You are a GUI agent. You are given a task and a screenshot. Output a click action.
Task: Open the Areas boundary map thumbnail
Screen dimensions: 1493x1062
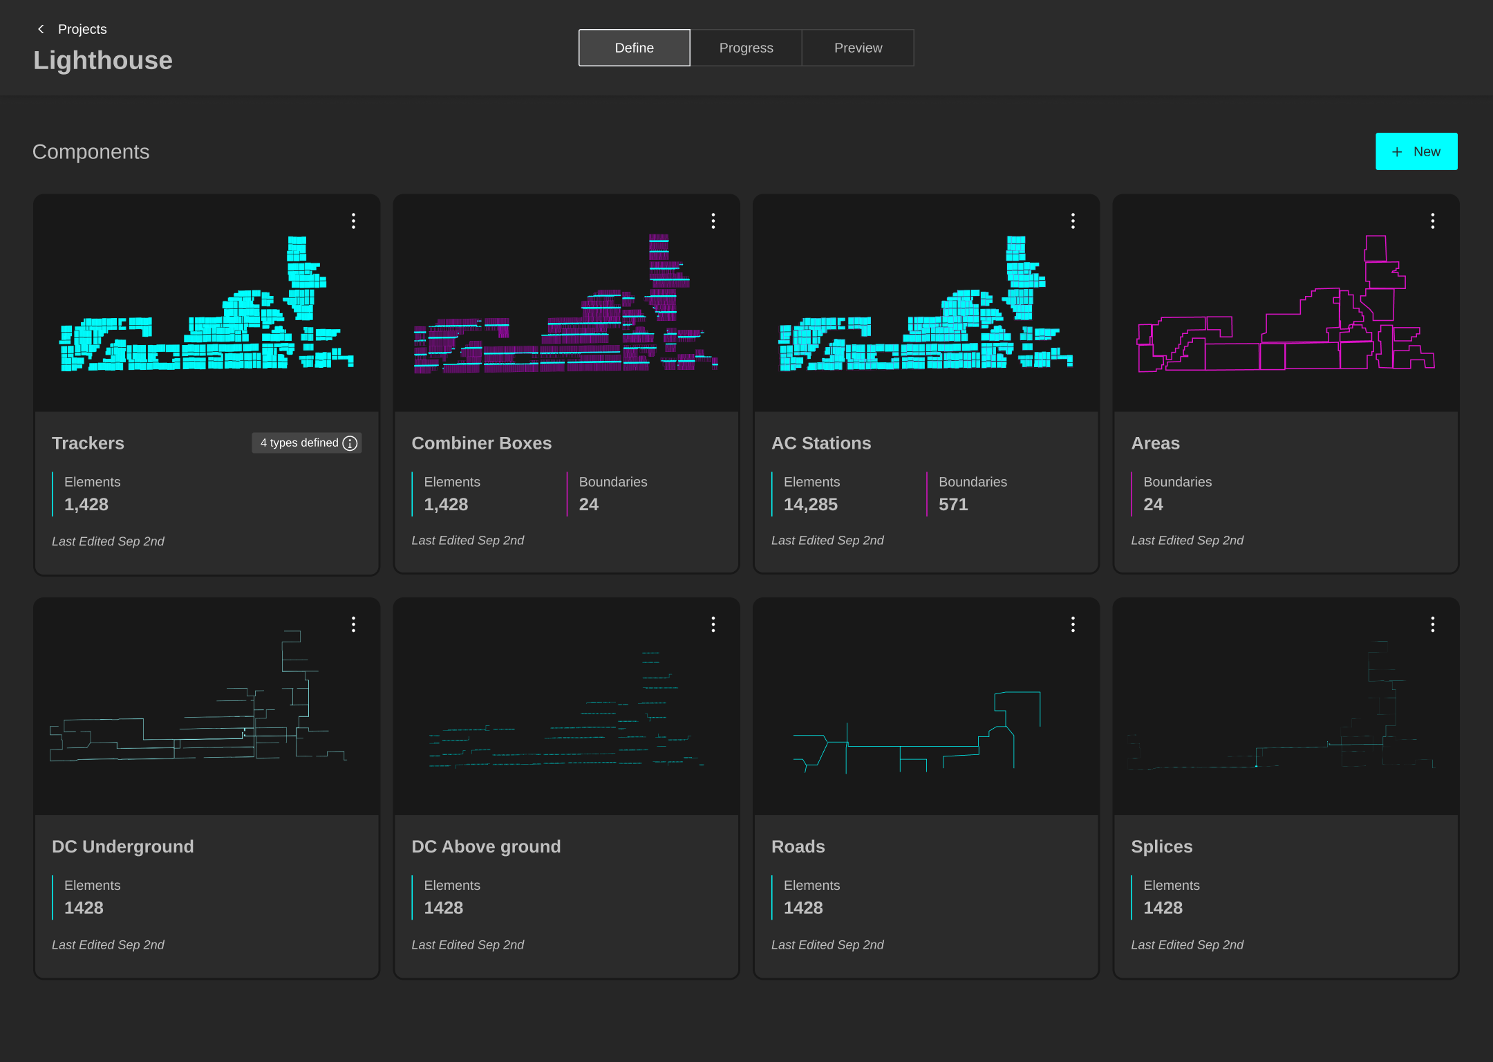tap(1286, 304)
